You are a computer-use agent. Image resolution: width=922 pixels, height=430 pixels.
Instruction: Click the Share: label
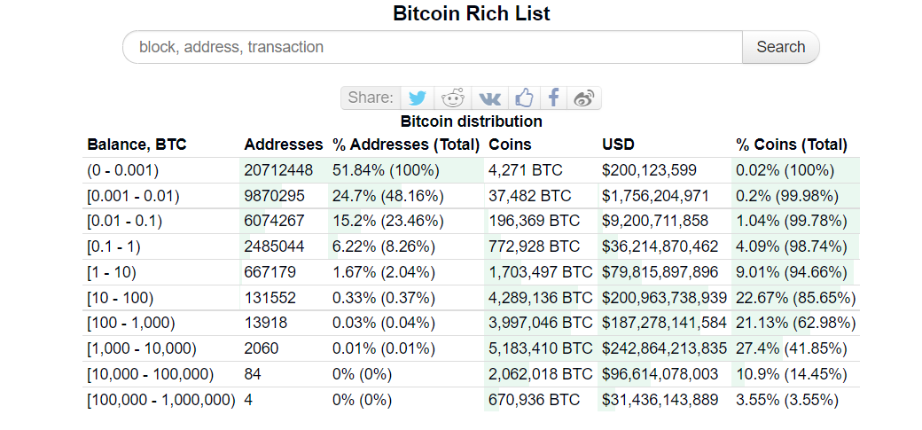click(x=371, y=98)
